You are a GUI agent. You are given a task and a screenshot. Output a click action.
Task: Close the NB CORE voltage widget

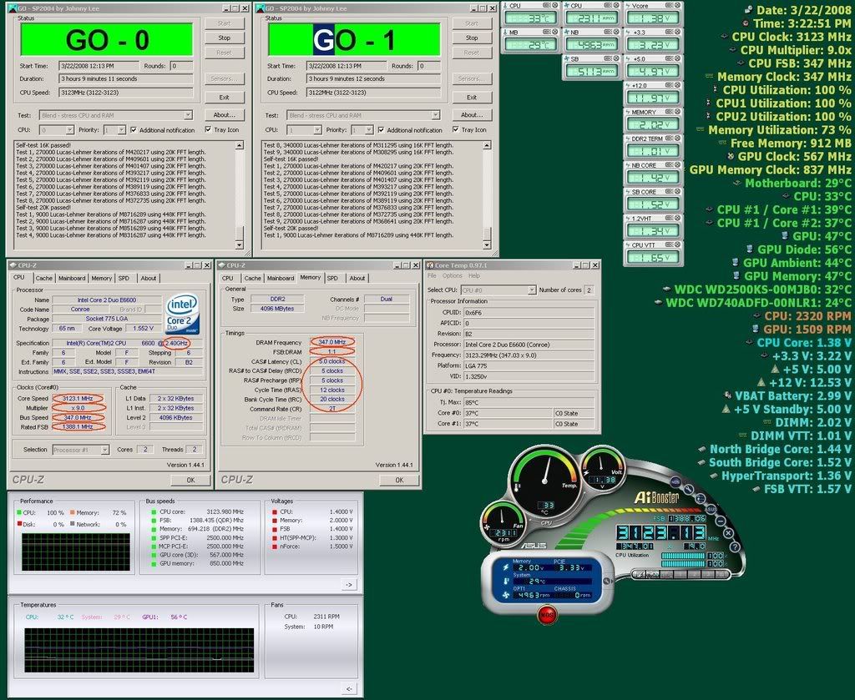677,165
